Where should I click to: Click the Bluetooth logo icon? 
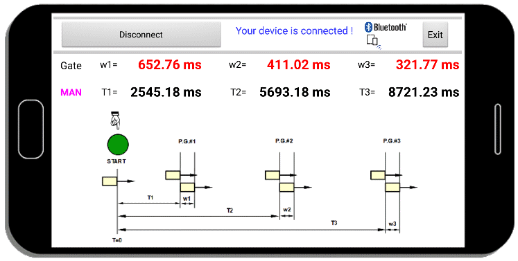[386, 27]
